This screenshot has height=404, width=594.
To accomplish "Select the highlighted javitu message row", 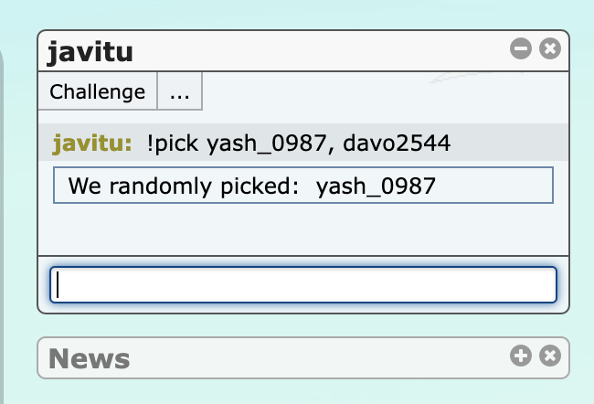I will (303, 143).
